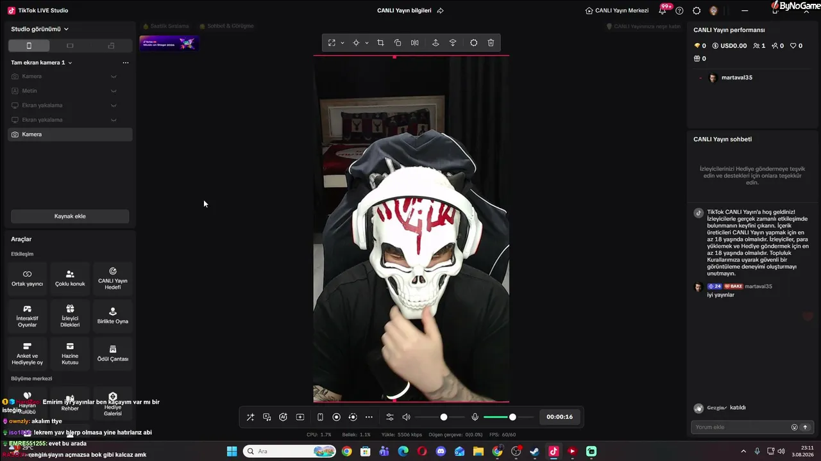Open Anket ve Hediyeyle oy tool
Image resolution: width=821 pixels, height=461 pixels.
pyautogui.click(x=27, y=354)
